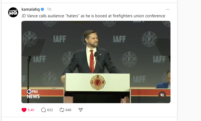Viewport: 201px width, 121px height.
Task: View the 5.4K likes count
Action: tap(31, 110)
